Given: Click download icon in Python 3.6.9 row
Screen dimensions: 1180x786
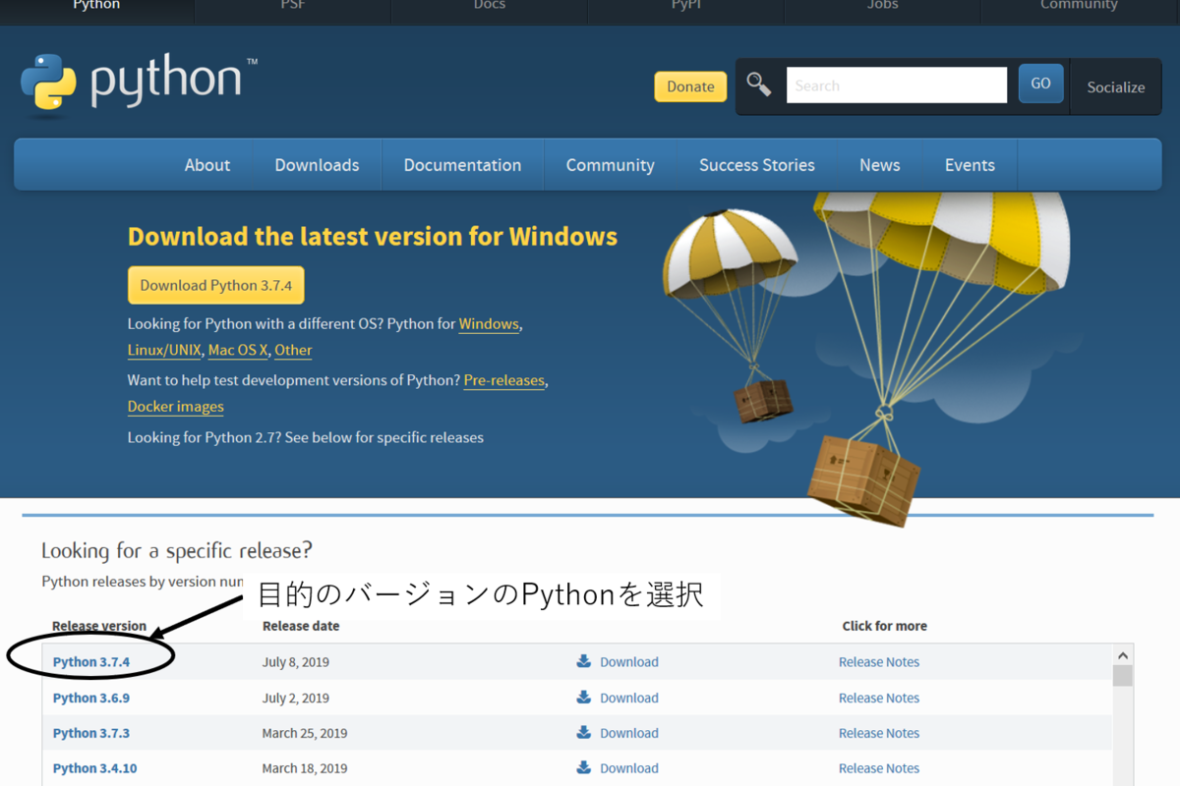Looking at the screenshot, I should click(x=584, y=698).
